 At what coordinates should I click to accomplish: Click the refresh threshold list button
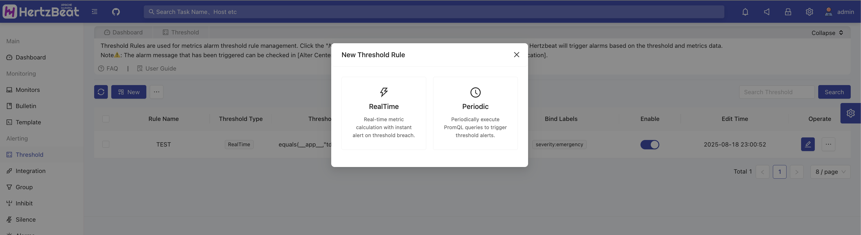click(x=101, y=92)
